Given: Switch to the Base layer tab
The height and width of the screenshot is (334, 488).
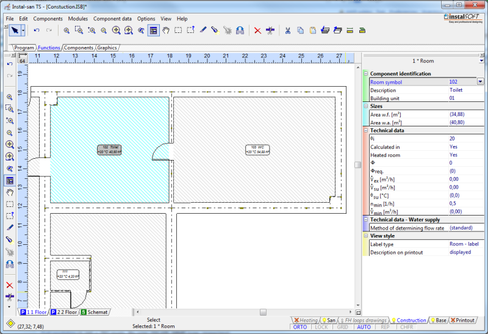Looking at the screenshot, I should click(x=438, y=321).
